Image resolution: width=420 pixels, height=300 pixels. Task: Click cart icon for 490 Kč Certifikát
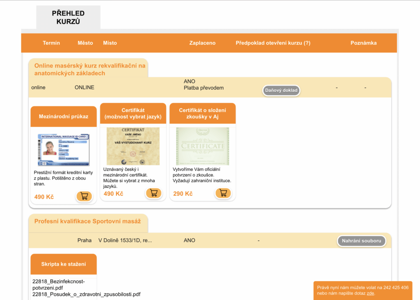(153, 193)
